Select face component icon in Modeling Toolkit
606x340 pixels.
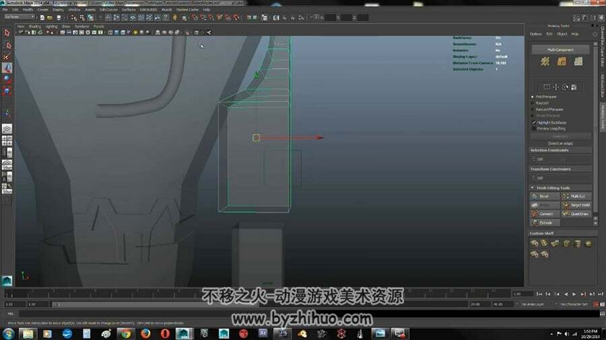(x=578, y=61)
